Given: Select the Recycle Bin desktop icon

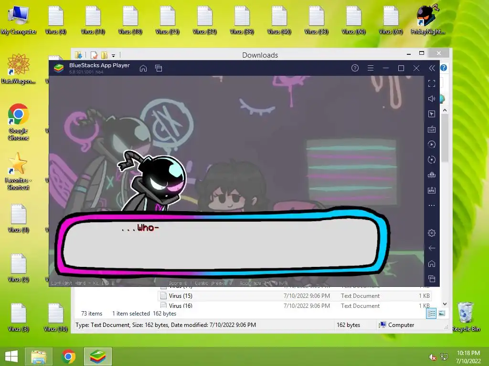Looking at the screenshot, I should [466, 317].
